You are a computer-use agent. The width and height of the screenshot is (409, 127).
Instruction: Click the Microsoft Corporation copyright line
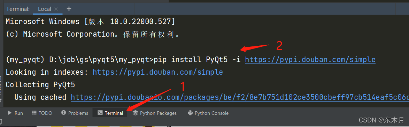tap(93, 34)
